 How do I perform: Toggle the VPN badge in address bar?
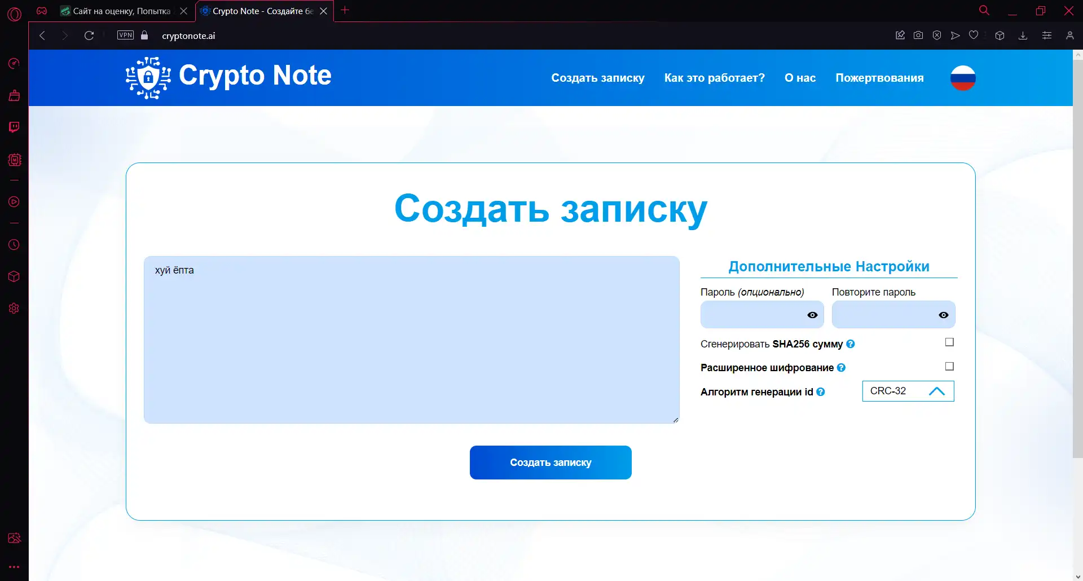click(125, 35)
